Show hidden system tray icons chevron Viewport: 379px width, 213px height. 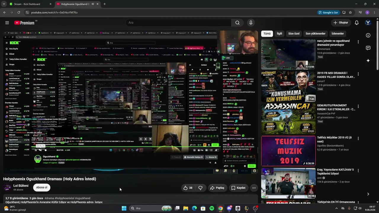336,208
